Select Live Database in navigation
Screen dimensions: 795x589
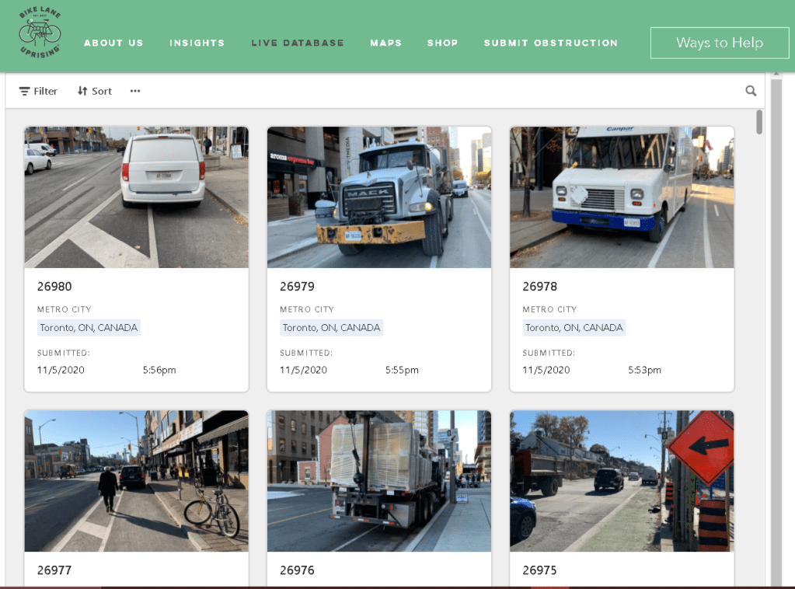click(x=298, y=43)
